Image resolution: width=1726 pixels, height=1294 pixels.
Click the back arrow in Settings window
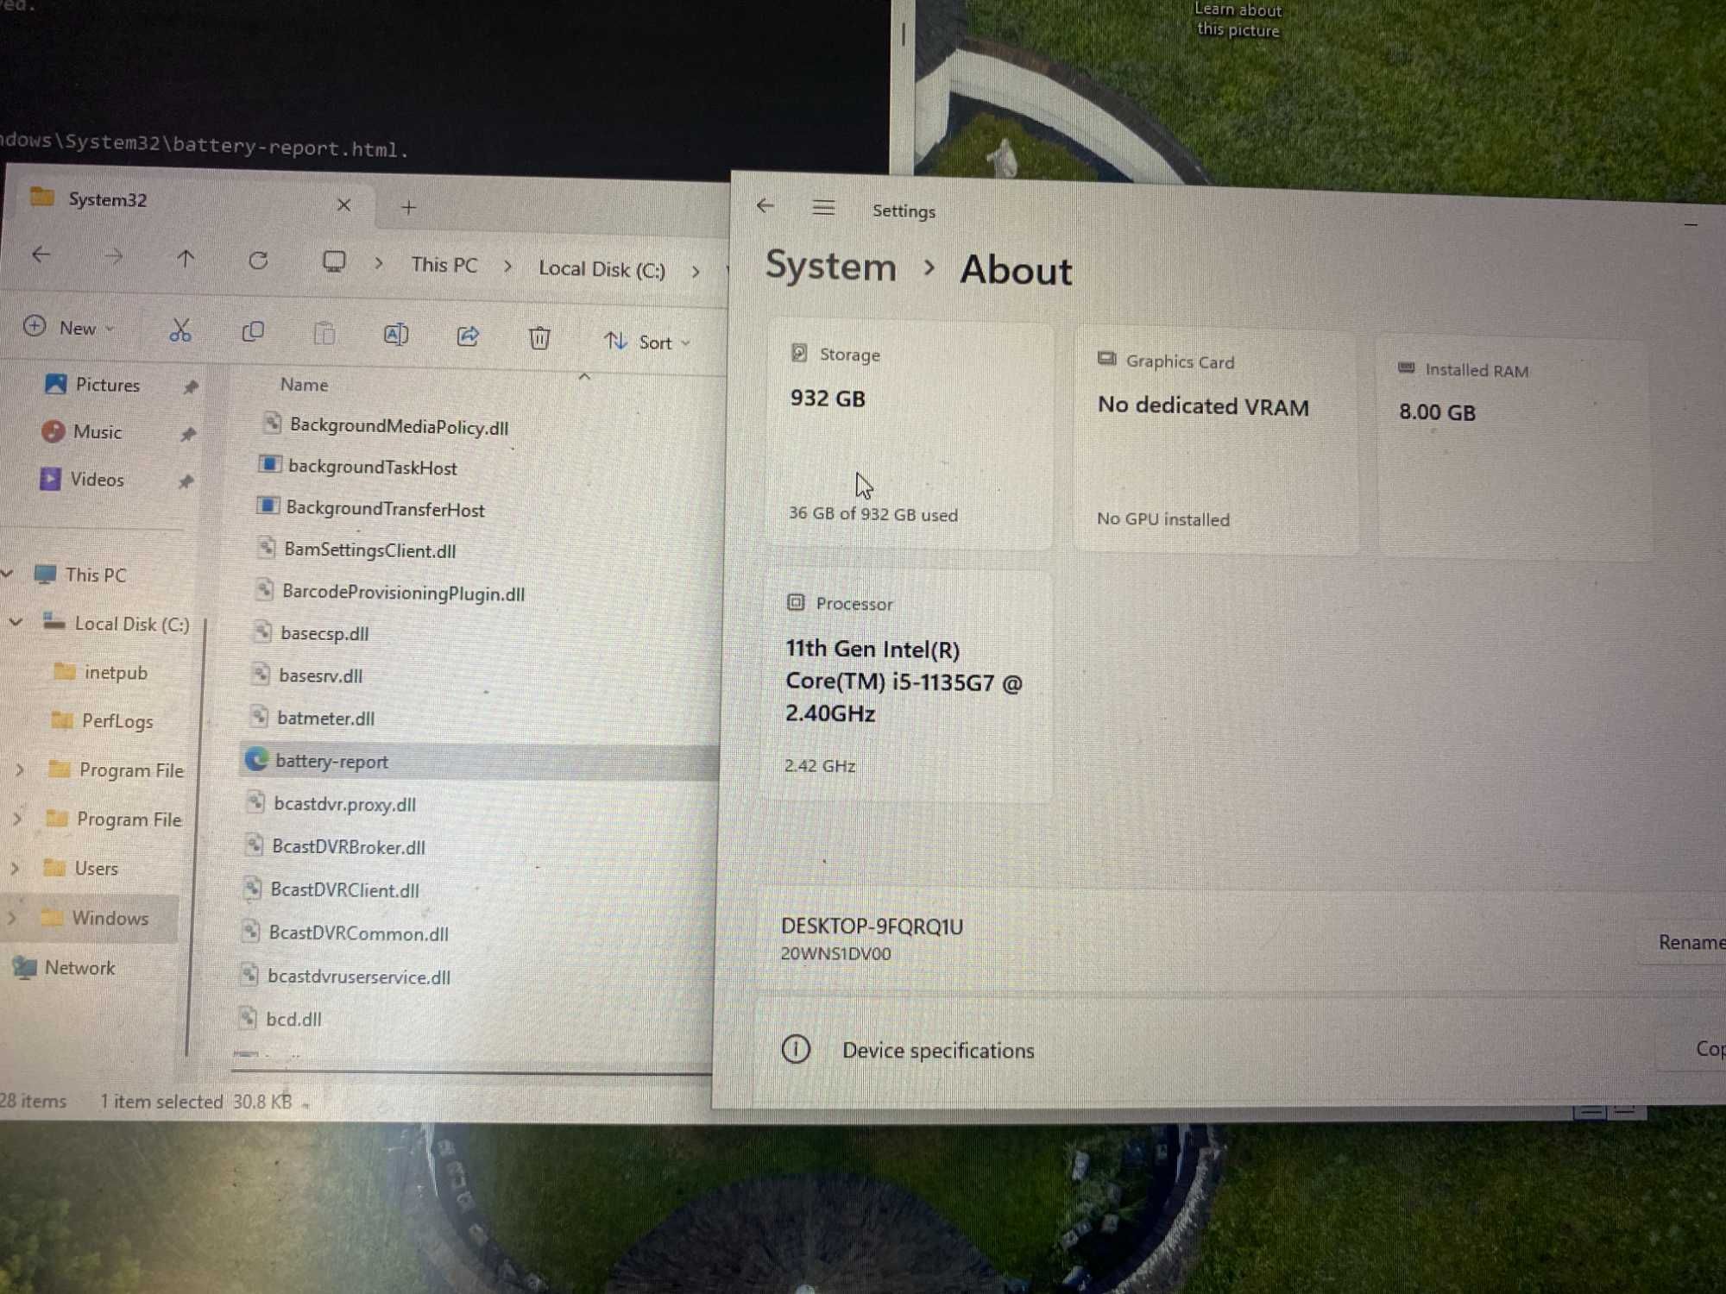coord(765,205)
